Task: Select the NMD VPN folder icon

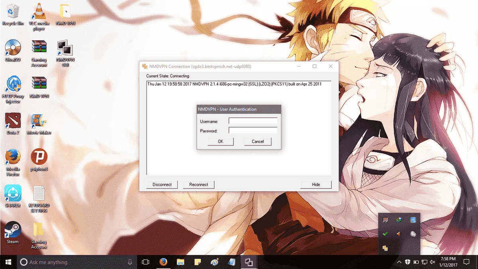Action: 65,15
